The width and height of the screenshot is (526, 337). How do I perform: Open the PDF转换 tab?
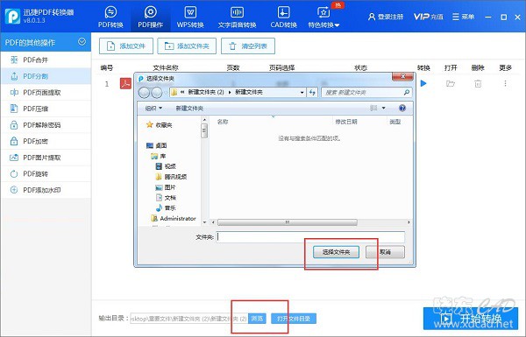coord(110,17)
